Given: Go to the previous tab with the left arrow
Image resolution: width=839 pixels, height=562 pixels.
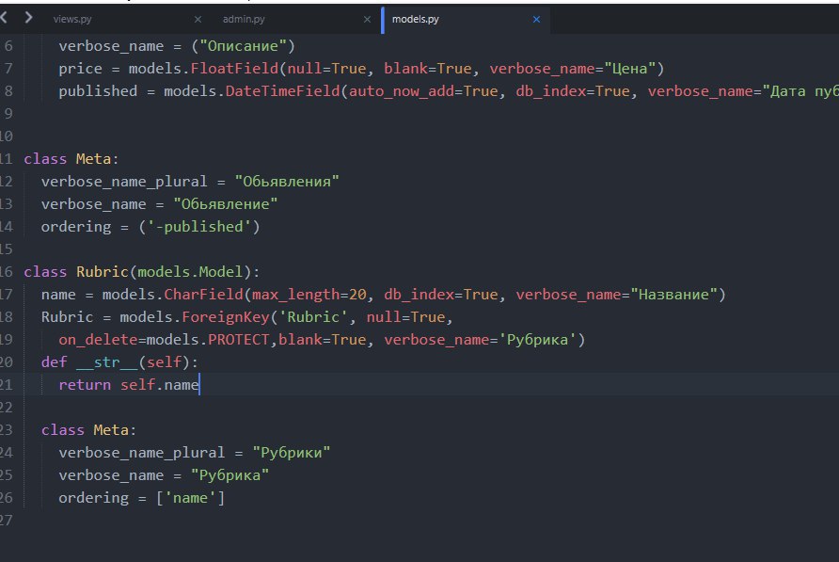Looking at the screenshot, I should tap(4, 18).
